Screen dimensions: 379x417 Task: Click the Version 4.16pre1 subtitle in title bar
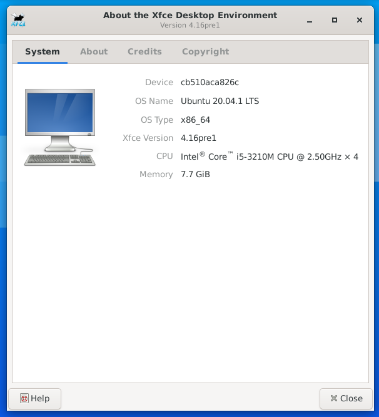190,25
